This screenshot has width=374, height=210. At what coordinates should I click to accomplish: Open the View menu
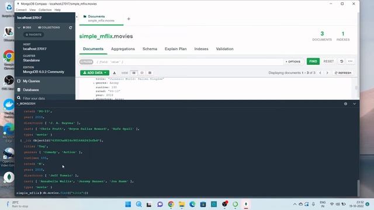coord(33,10)
